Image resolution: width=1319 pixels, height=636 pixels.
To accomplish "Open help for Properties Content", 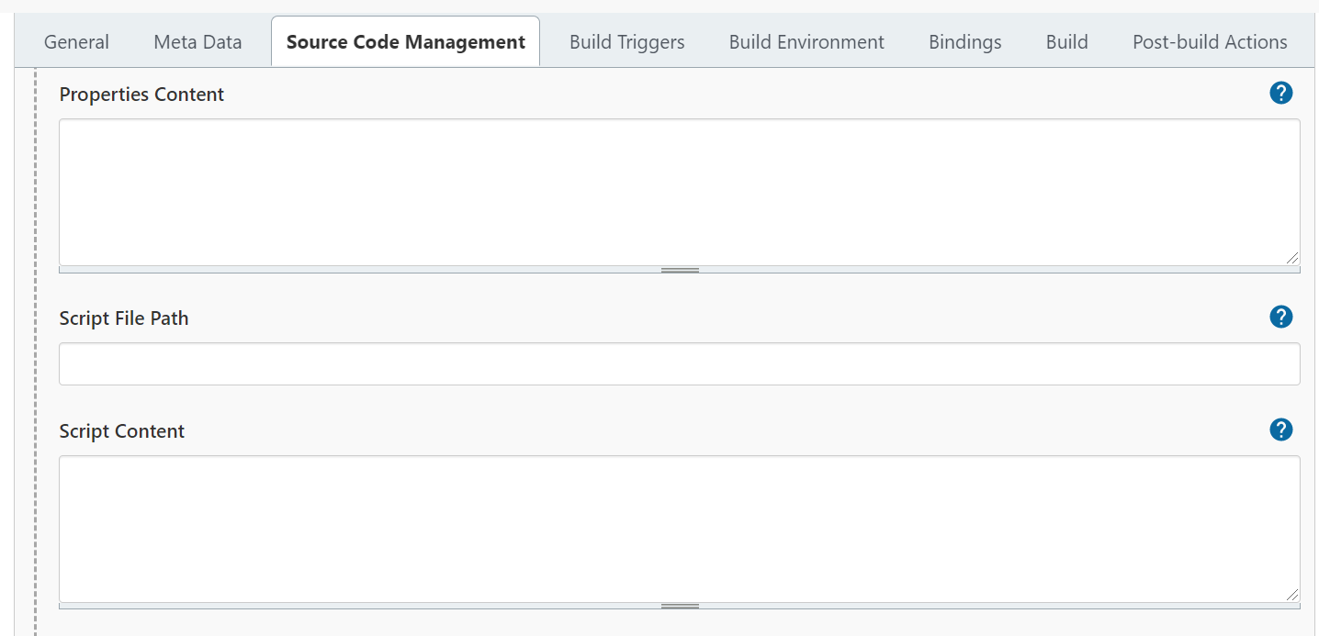I will point(1280,93).
